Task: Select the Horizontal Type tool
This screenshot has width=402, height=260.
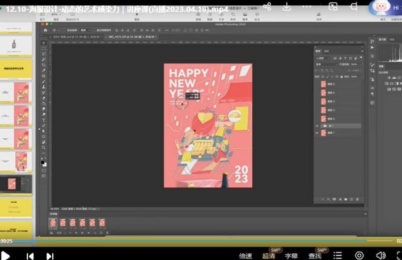Action: (44, 120)
